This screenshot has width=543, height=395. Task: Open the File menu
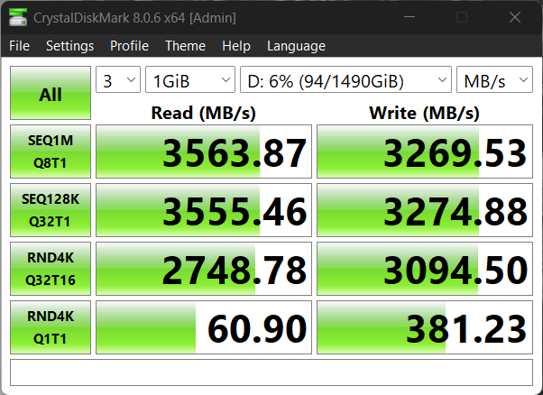coord(20,46)
